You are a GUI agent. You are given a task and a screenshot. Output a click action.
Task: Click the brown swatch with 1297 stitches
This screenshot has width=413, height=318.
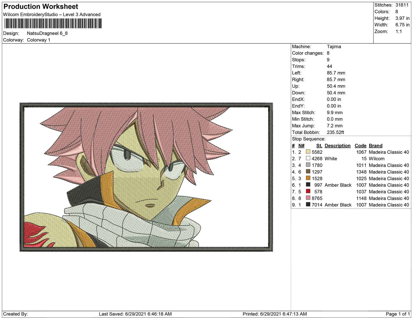(308, 172)
